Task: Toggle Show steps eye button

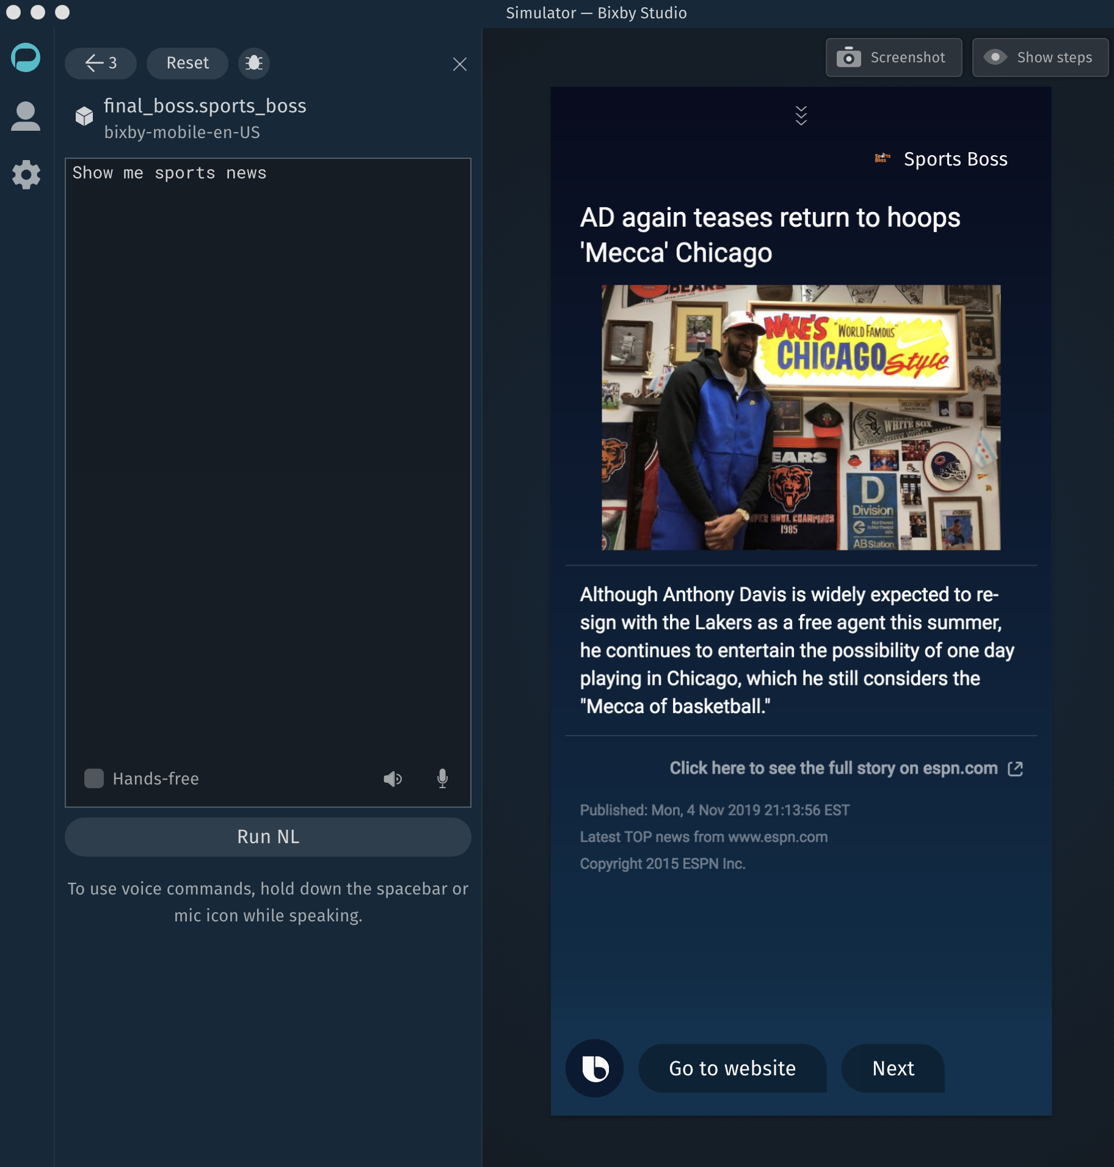Action: click(x=1040, y=57)
